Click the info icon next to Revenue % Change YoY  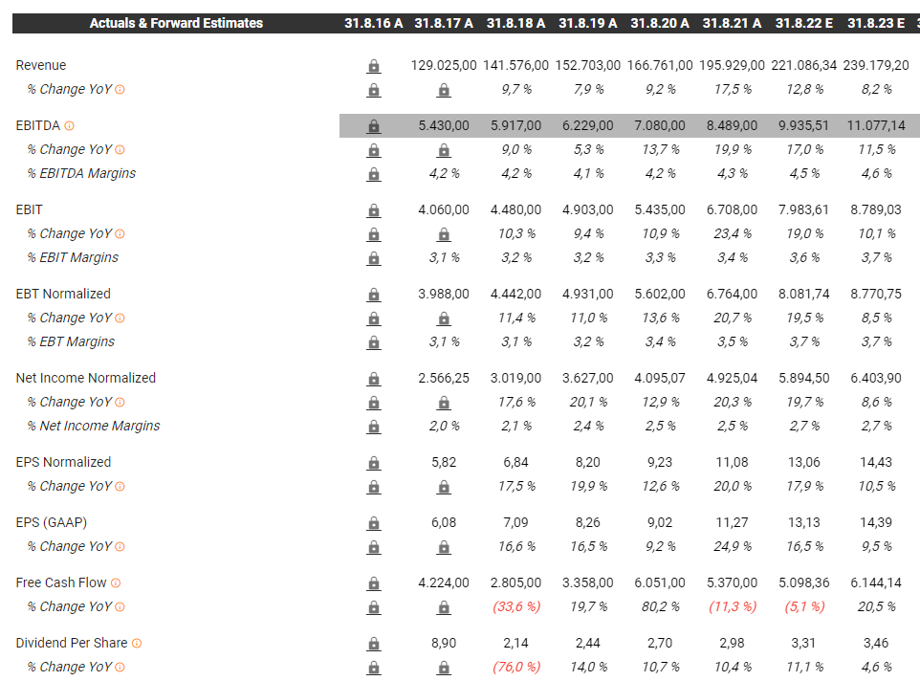(x=120, y=90)
